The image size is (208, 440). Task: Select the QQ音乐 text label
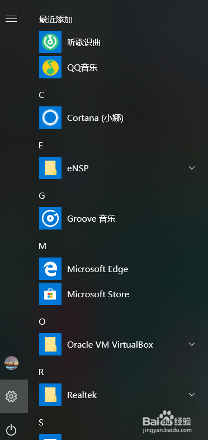82,68
